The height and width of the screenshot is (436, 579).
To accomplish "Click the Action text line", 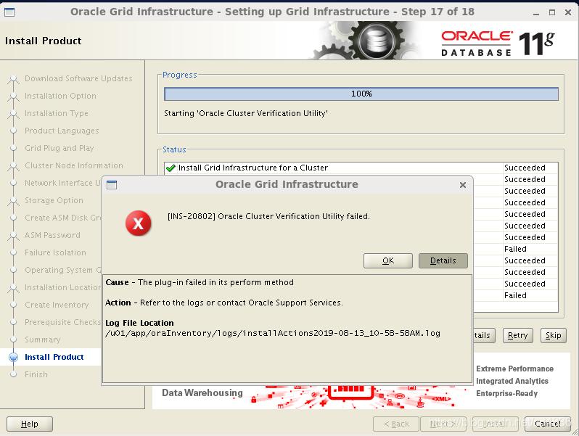I will pyautogui.click(x=223, y=303).
